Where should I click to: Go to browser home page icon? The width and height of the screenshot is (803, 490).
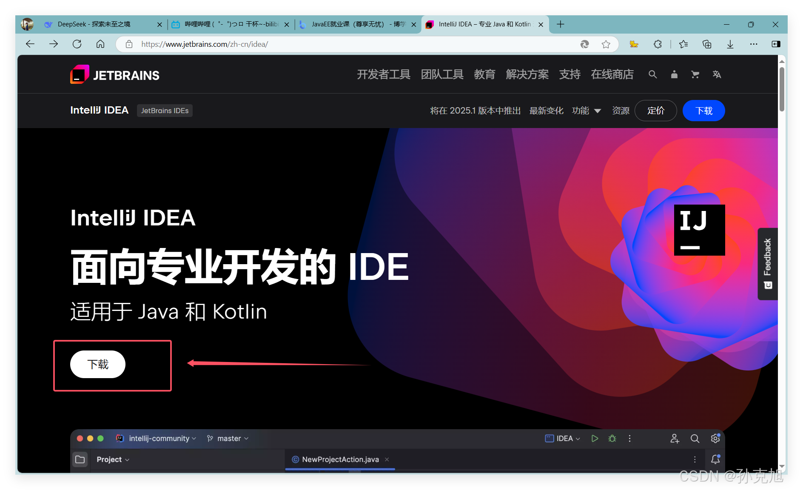point(100,44)
